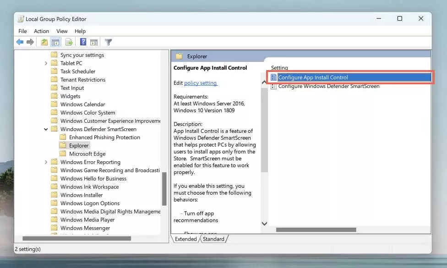
Task: Click the Configure Windows Defender SmartScreen policy icon
Action: point(273,86)
